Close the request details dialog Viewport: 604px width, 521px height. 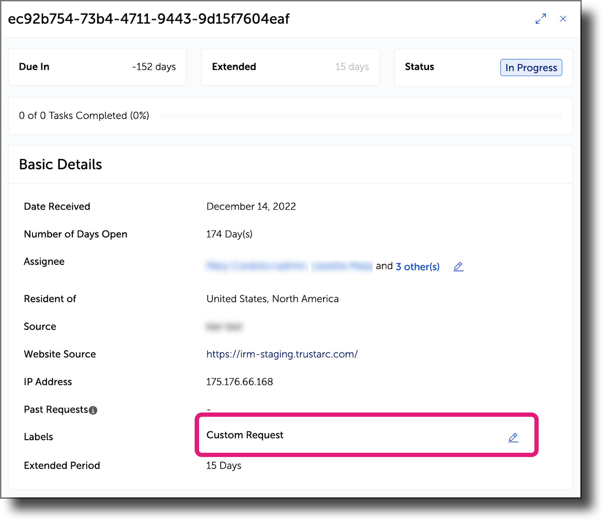(563, 19)
